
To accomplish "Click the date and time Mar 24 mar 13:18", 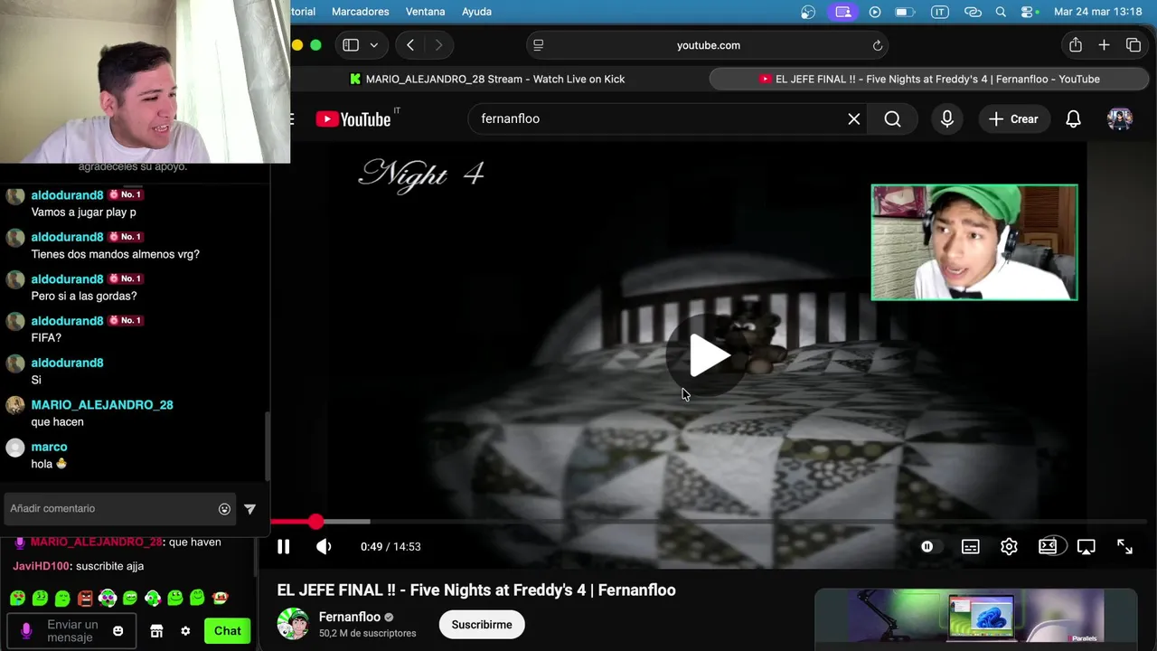I will [x=1098, y=12].
